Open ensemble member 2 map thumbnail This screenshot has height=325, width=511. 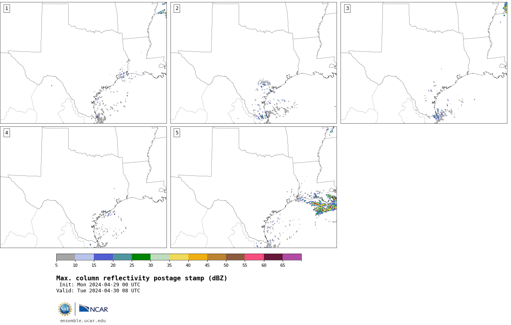(254, 63)
